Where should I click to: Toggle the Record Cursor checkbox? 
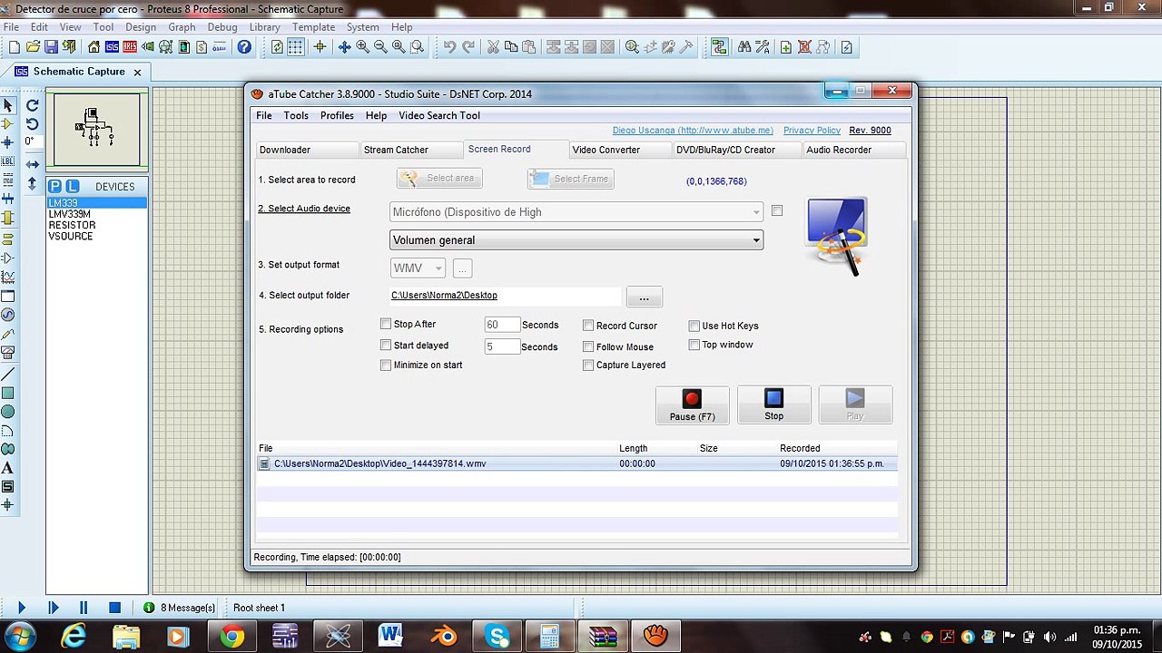pyautogui.click(x=588, y=326)
